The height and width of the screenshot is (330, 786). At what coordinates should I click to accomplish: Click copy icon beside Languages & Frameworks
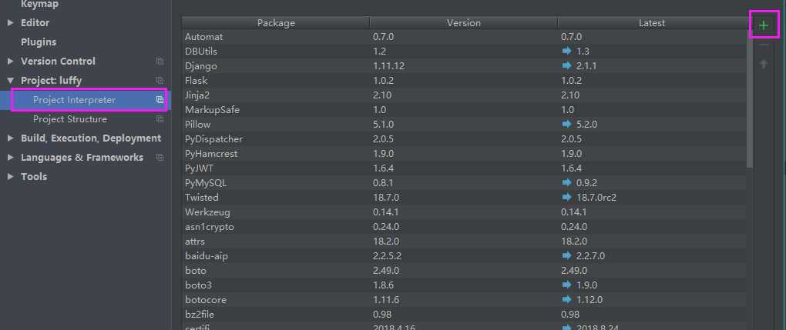[x=160, y=157]
